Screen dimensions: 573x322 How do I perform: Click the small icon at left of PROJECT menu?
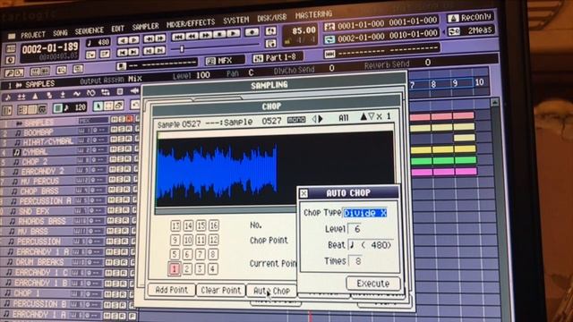[x=12, y=37]
